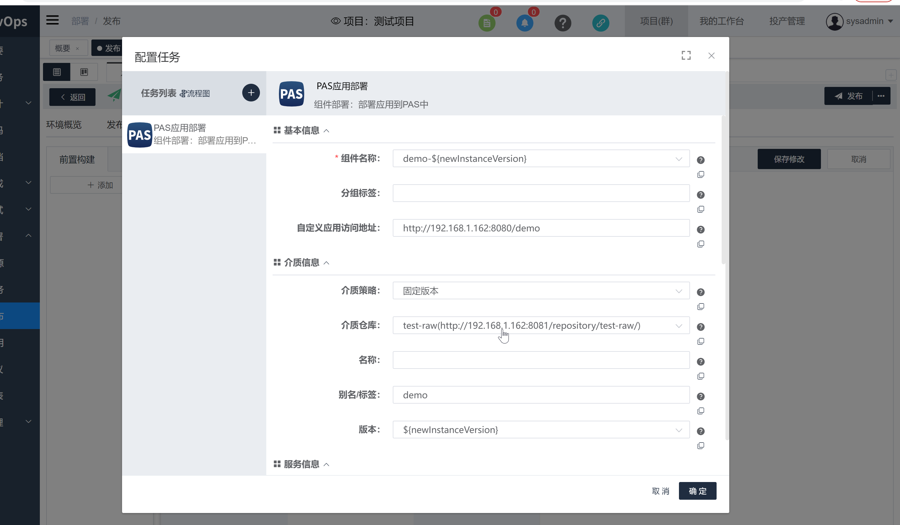The width and height of the screenshot is (900, 525).
Task: Click the green document icon in header
Action: click(x=486, y=23)
